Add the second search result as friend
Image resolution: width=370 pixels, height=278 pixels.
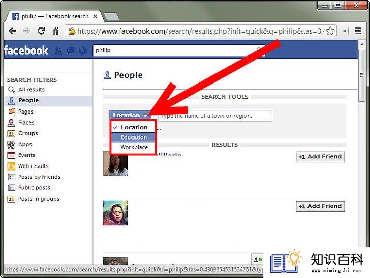pos(320,206)
